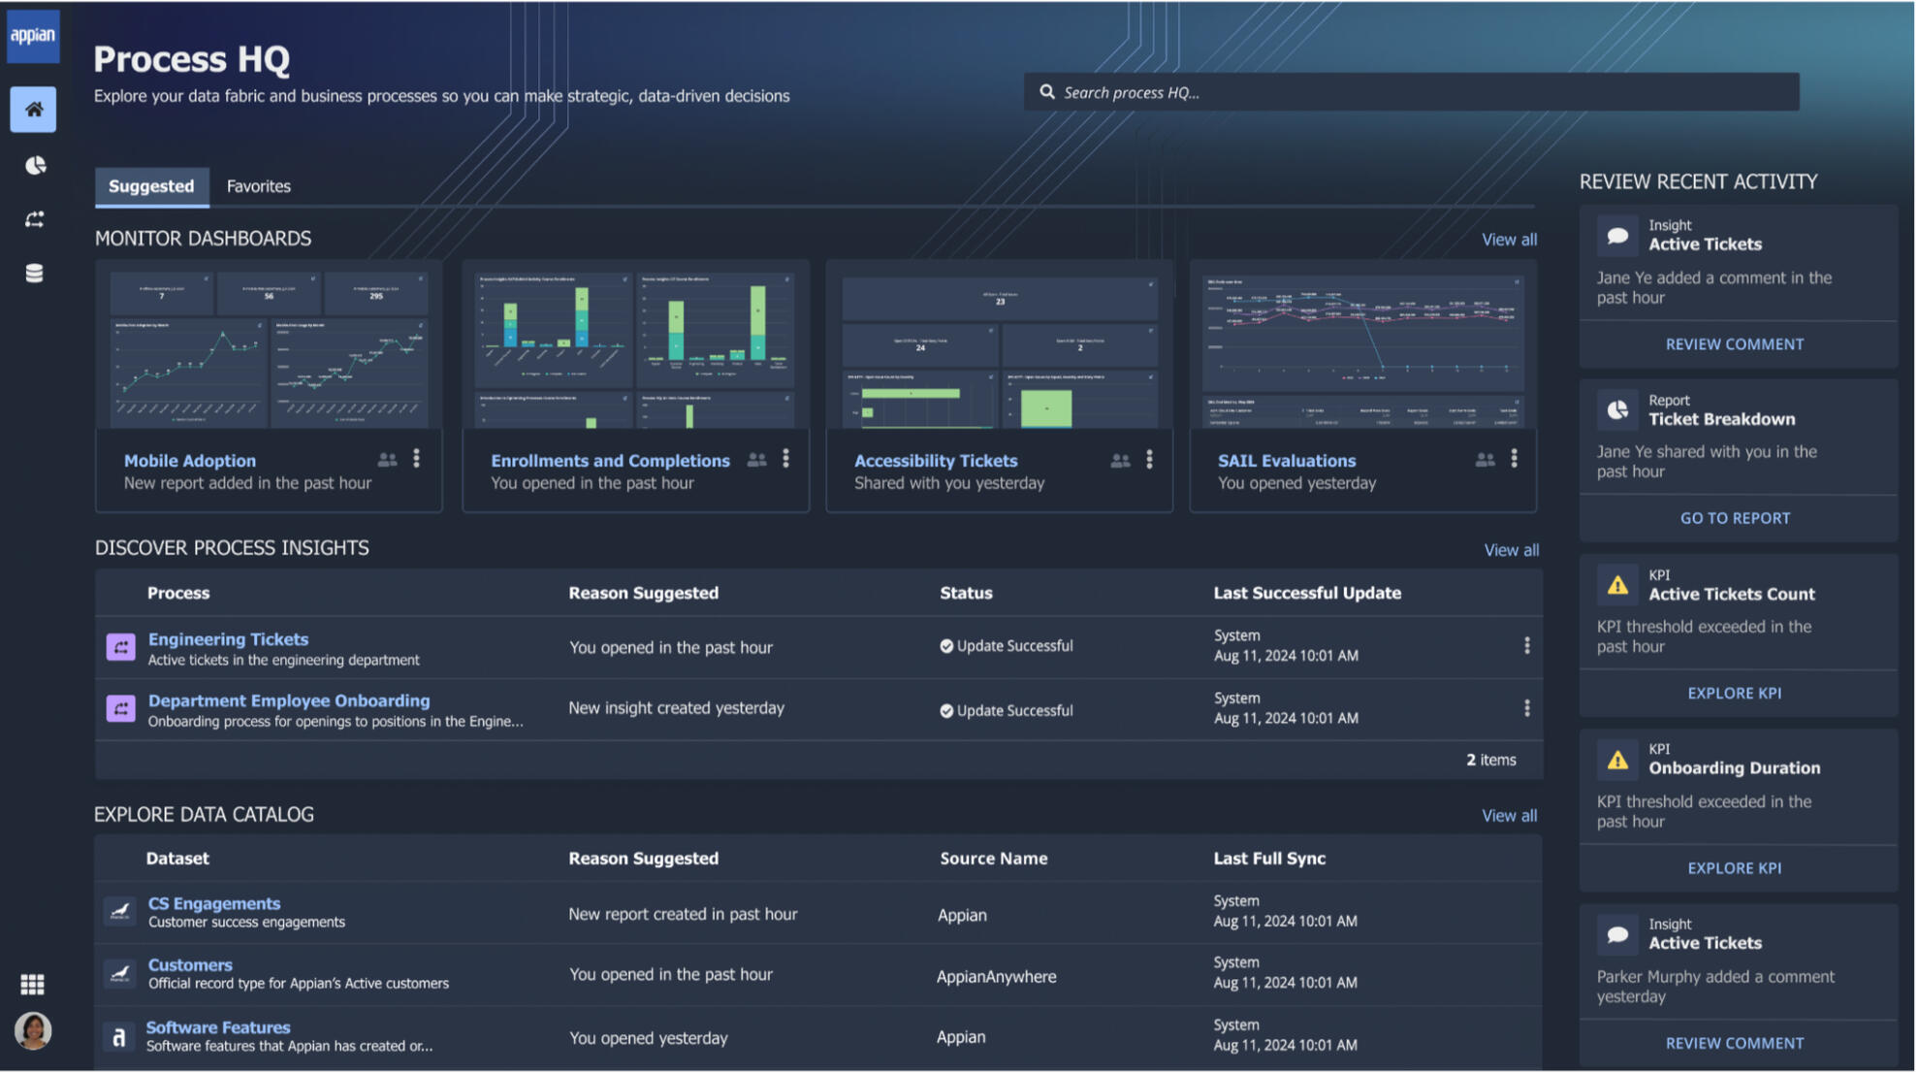Click sharing icon on SAIL Evaluations card
1919x1073 pixels.
click(1485, 460)
